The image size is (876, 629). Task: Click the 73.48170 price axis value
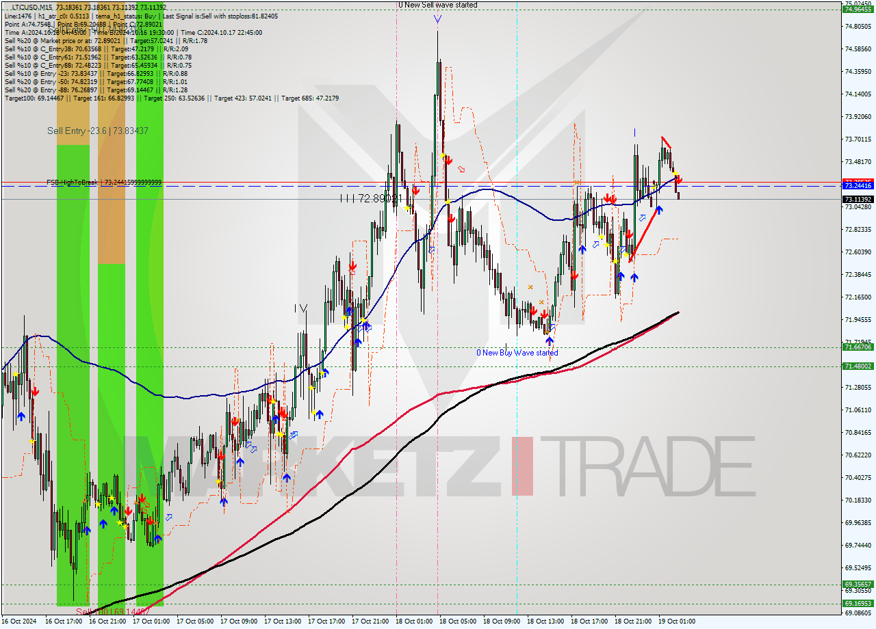tap(858, 161)
